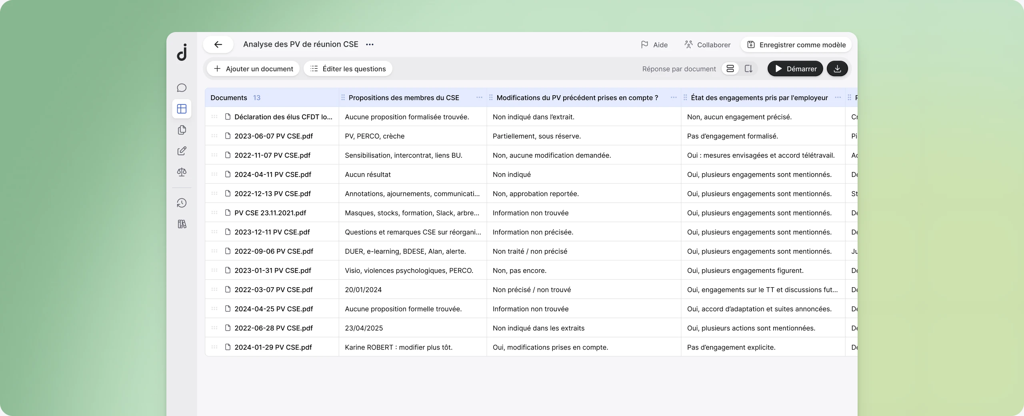Select cell 'PV, PERCO, crèche'
The height and width of the screenshot is (416, 1024).
pyautogui.click(x=413, y=136)
